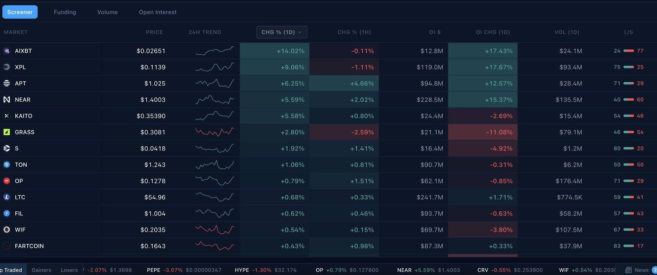Viewport: 657px width, 275px height.
Task: Click the green GRASS token icon
Action: 7,132
